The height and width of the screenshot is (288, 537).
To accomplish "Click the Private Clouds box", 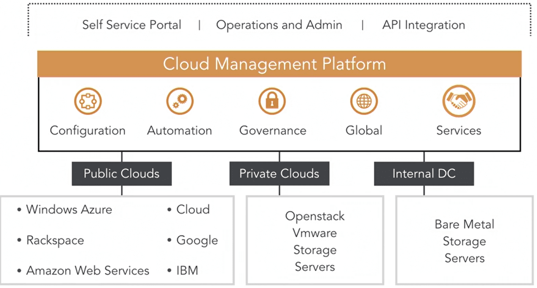I will click(x=279, y=174).
